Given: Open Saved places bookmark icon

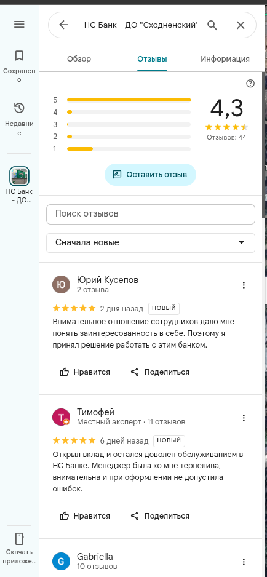Looking at the screenshot, I should pyautogui.click(x=19, y=55).
